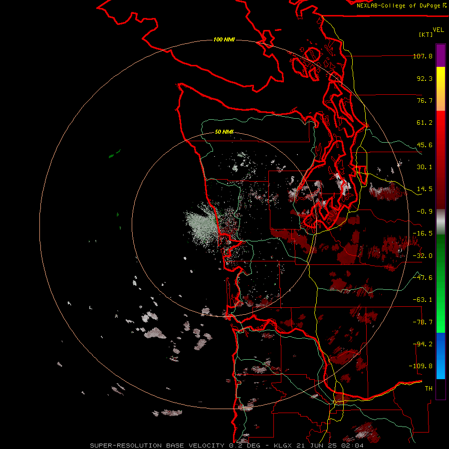Click the -47.6 legend value
Screen dimensions: 449x449
pos(423,278)
